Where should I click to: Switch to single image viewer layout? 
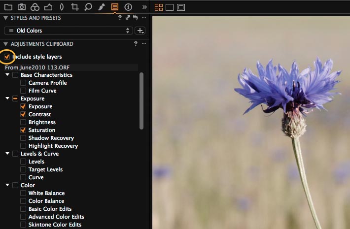point(170,7)
